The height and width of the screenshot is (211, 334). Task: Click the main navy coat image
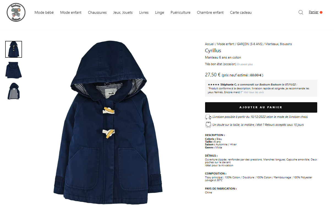click(108, 122)
